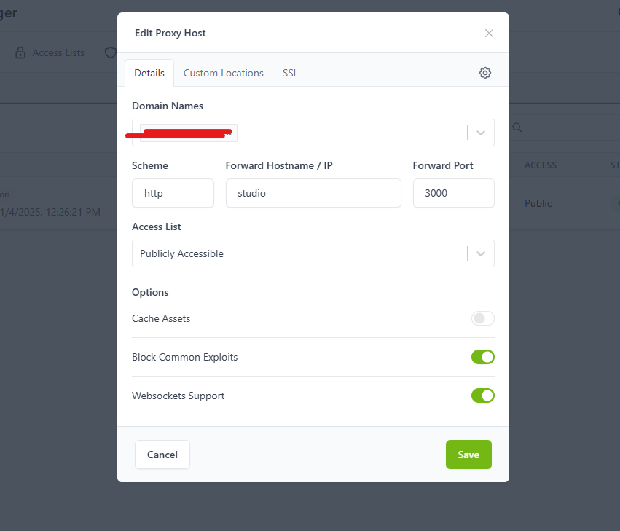The image size is (620, 531).
Task: Click the Forward Hostname / IP field
Action: 313,193
